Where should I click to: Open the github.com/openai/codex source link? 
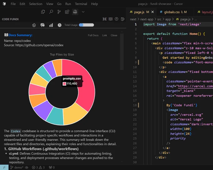(x=39, y=45)
